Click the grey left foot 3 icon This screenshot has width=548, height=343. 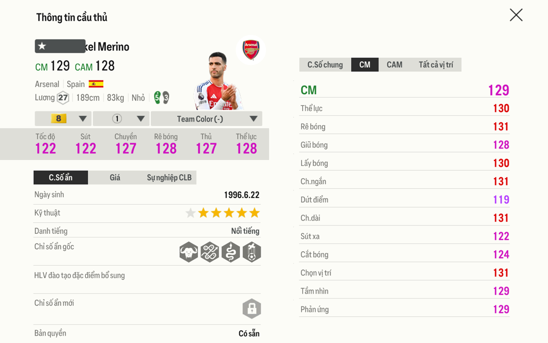click(166, 98)
